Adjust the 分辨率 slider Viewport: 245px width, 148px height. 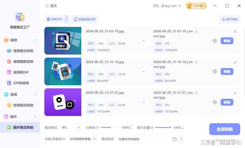[110, 128]
